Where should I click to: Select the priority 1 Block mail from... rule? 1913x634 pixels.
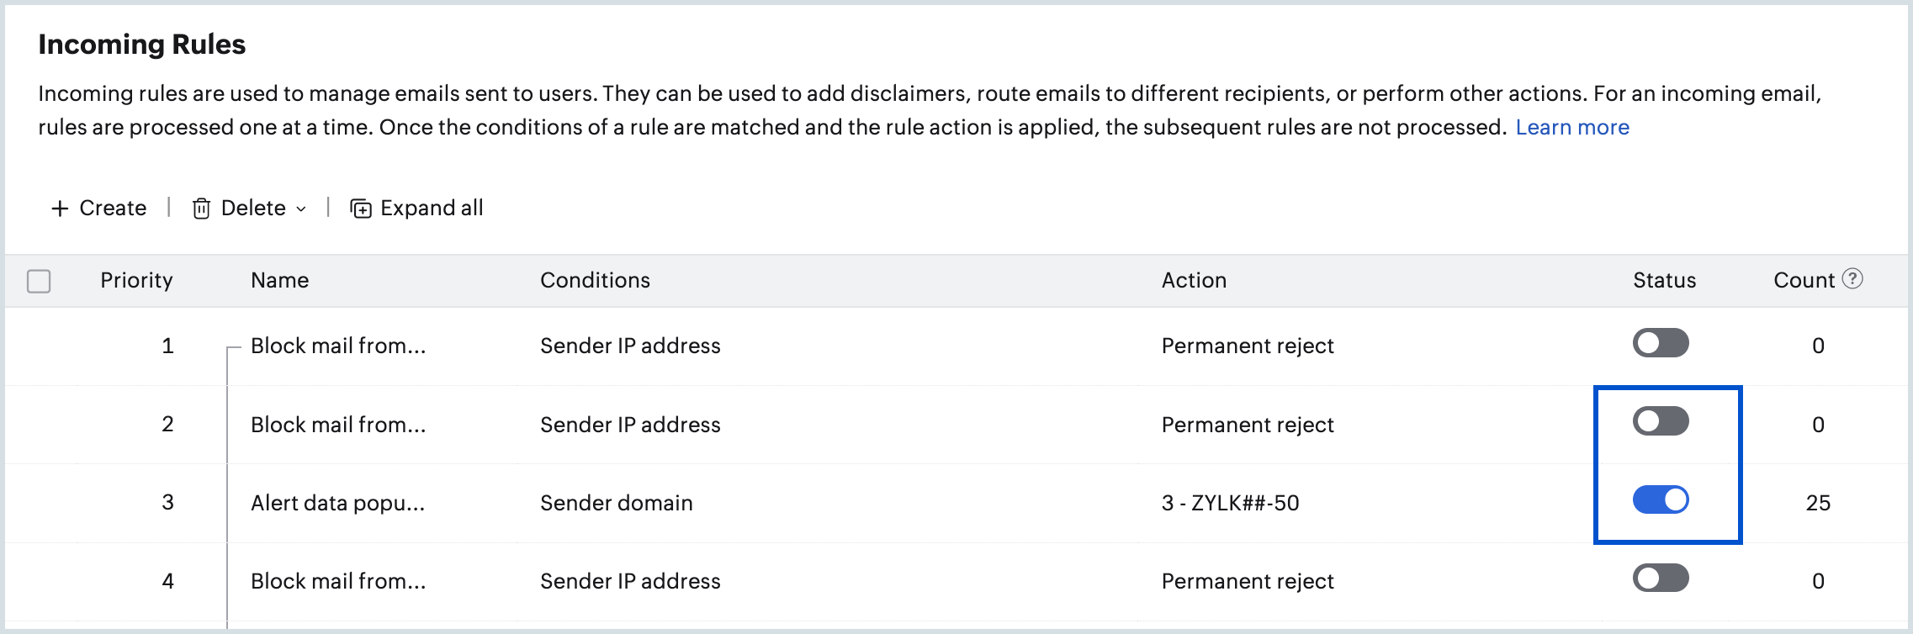pyautogui.click(x=337, y=346)
